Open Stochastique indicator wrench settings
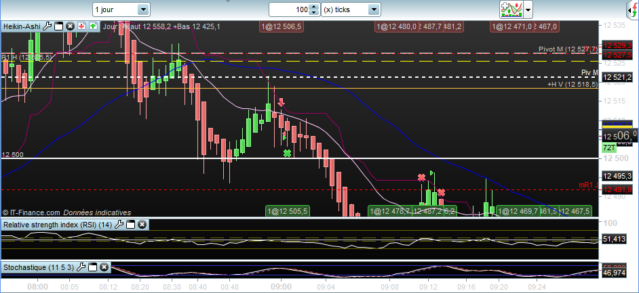Image resolution: width=639 pixels, height=293 pixels. (x=81, y=267)
